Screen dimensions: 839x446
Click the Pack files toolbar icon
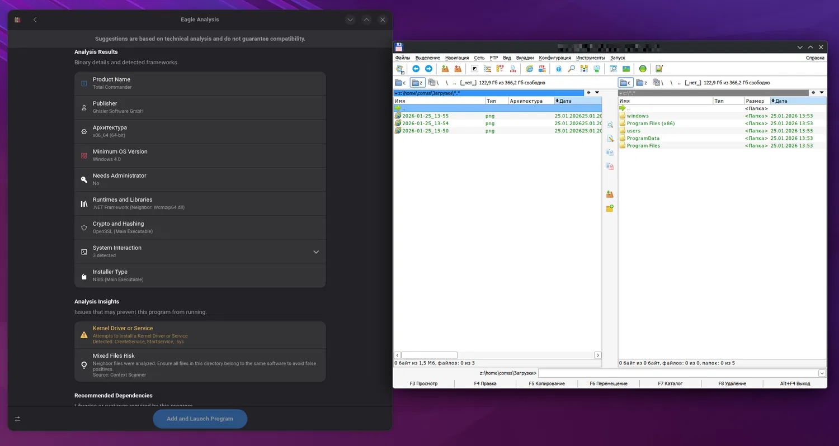[445, 69]
